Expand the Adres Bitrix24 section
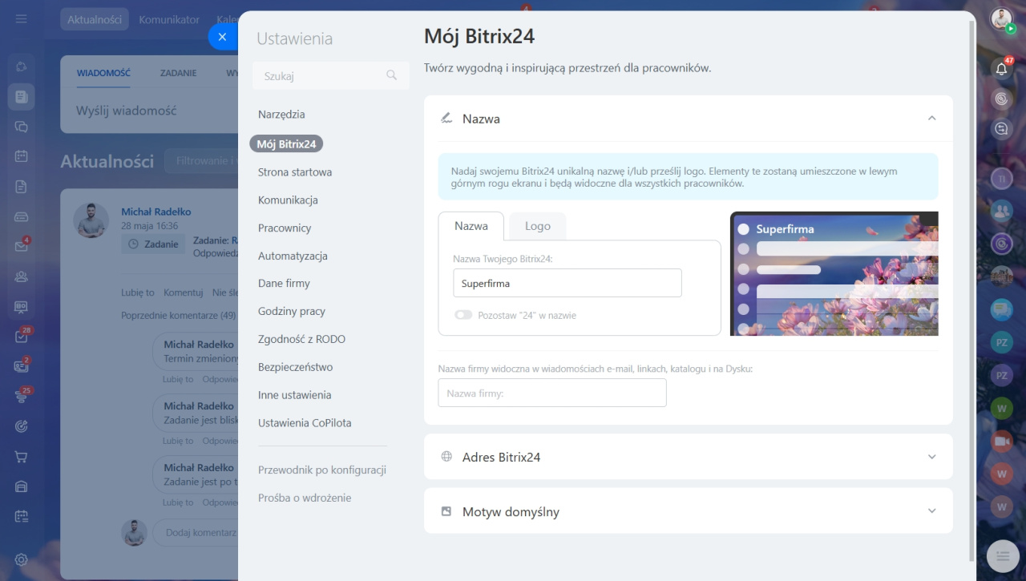Image resolution: width=1026 pixels, height=581 pixels. (x=688, y=457)
